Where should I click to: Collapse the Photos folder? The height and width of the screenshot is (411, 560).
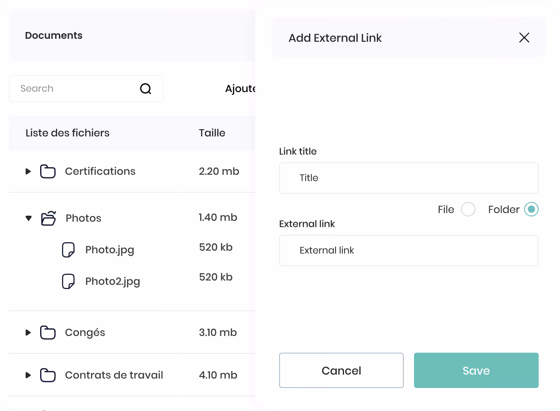point(29,218)
